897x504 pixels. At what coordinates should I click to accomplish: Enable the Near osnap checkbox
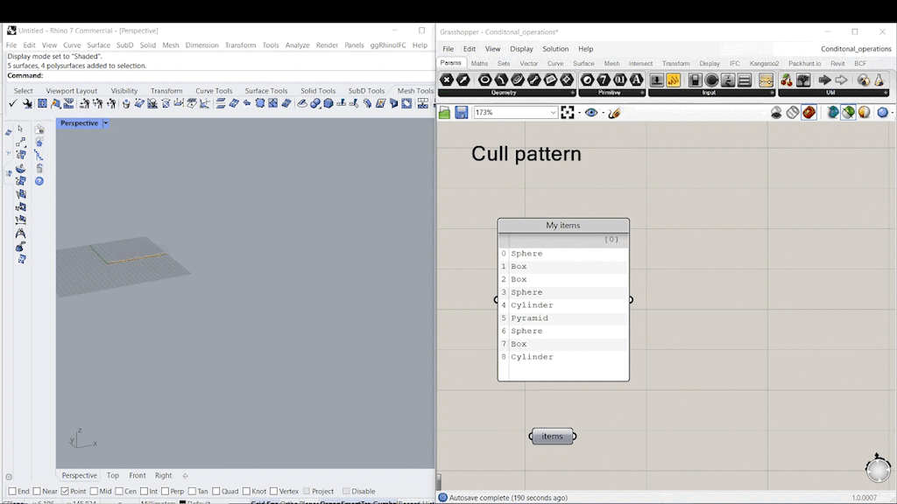37,492
